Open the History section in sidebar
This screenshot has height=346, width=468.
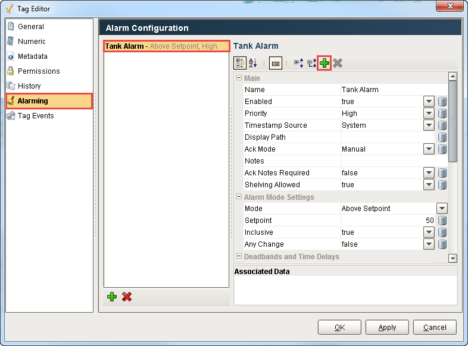pyautogui.click(x=29, y=86)
